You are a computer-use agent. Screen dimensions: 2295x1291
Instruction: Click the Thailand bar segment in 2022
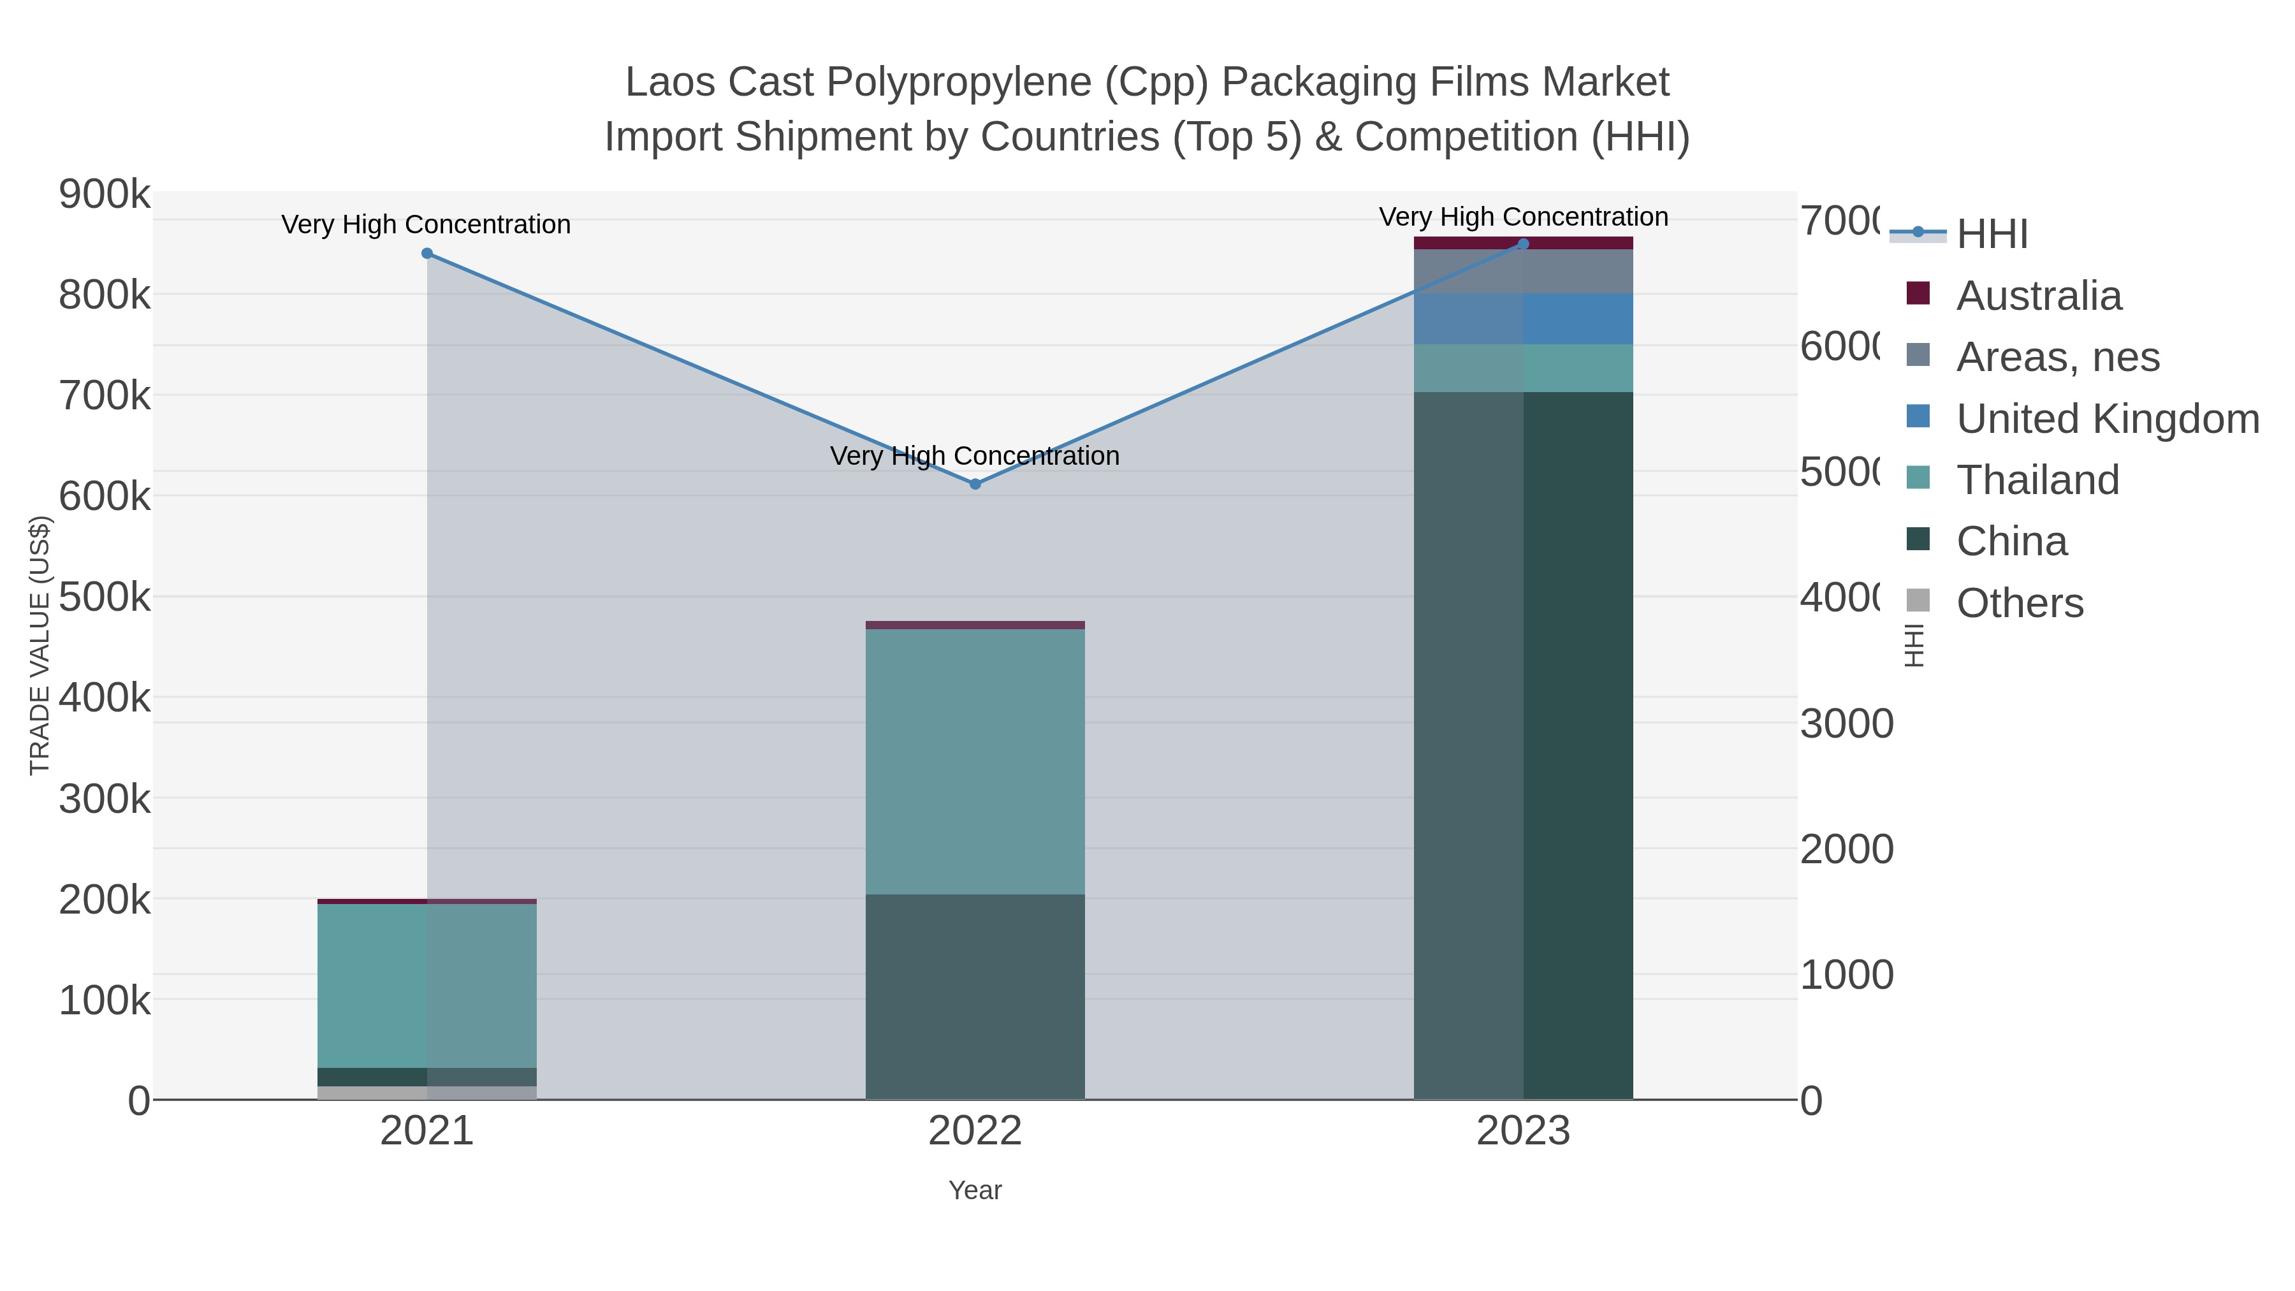(975, 762)
